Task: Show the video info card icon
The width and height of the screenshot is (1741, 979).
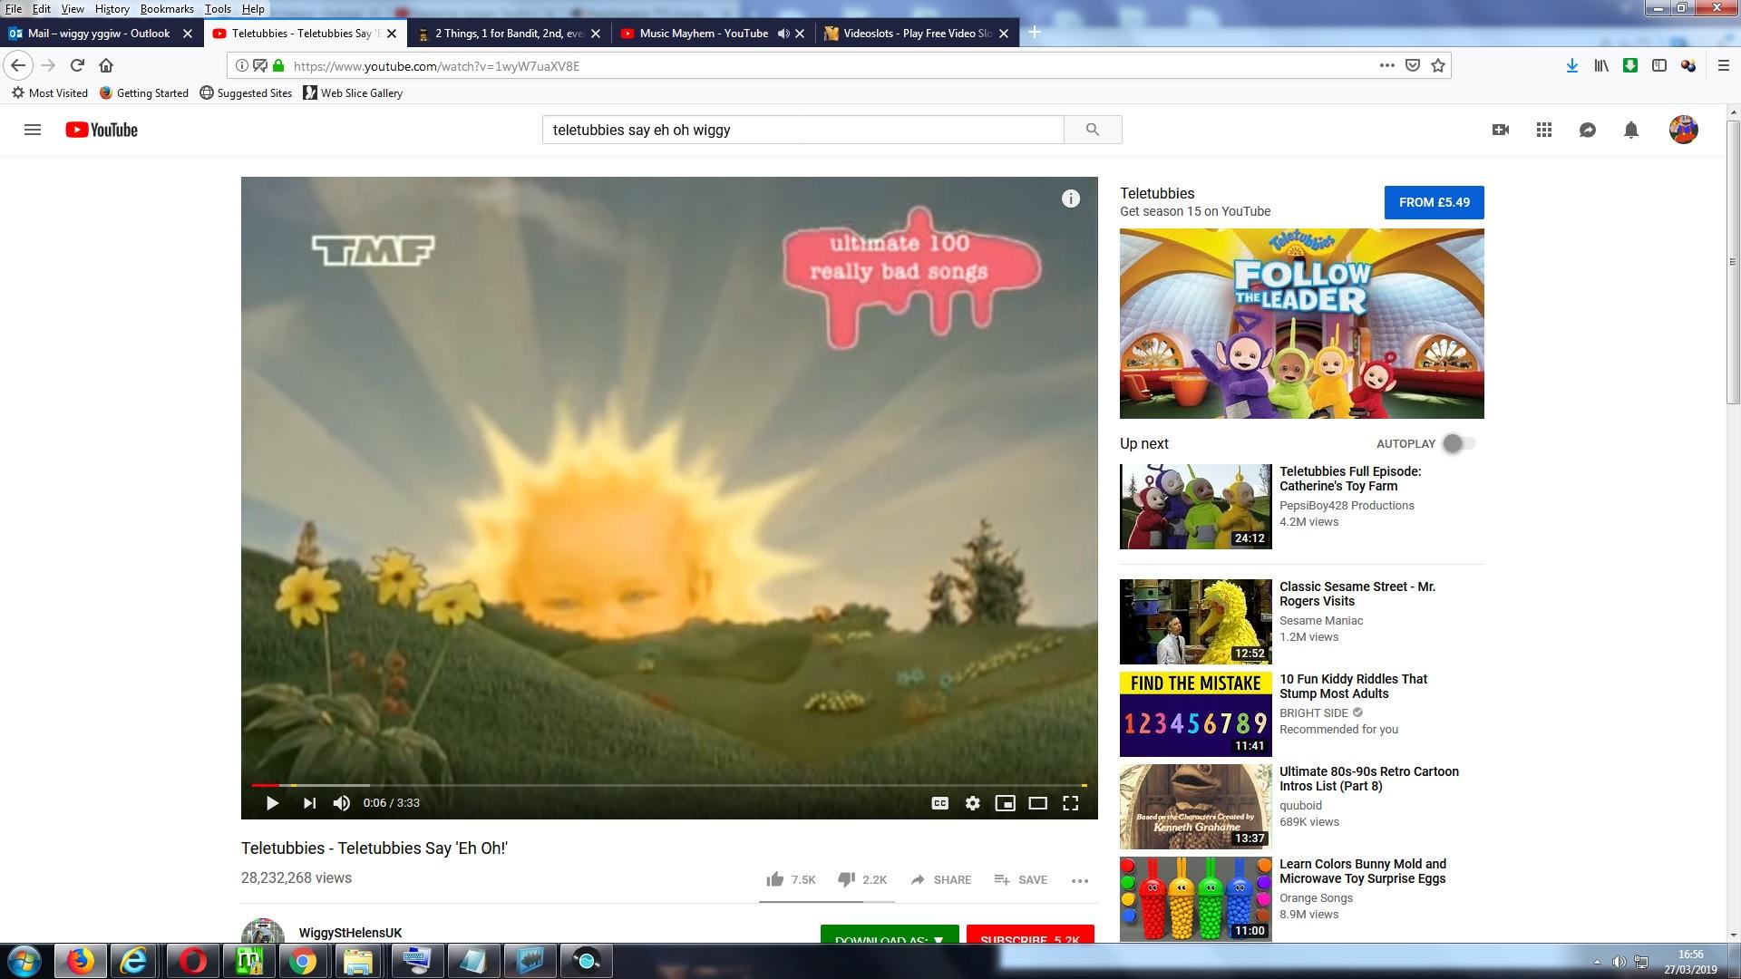Action: tap(1071, 199)
